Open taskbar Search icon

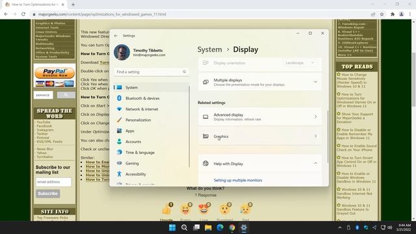[184, 227]
